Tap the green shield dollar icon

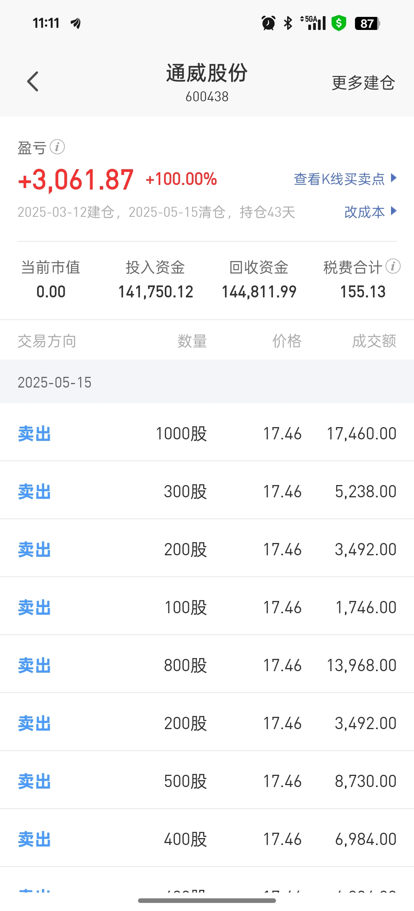click(x=339, y=23)
